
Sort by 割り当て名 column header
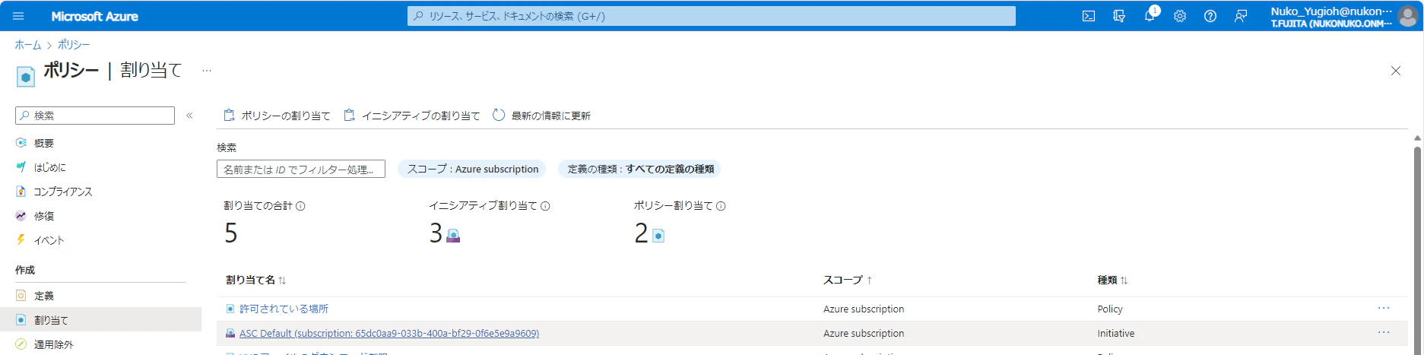(x=255, y=280)
